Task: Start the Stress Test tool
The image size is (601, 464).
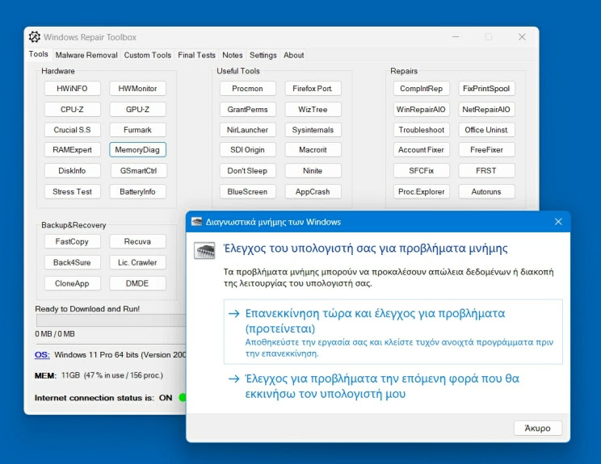Action: [72, 191]
